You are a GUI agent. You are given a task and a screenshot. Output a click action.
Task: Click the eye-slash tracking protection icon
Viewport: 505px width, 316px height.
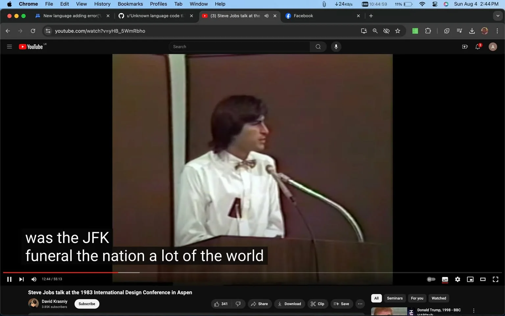tap(386, 31)
